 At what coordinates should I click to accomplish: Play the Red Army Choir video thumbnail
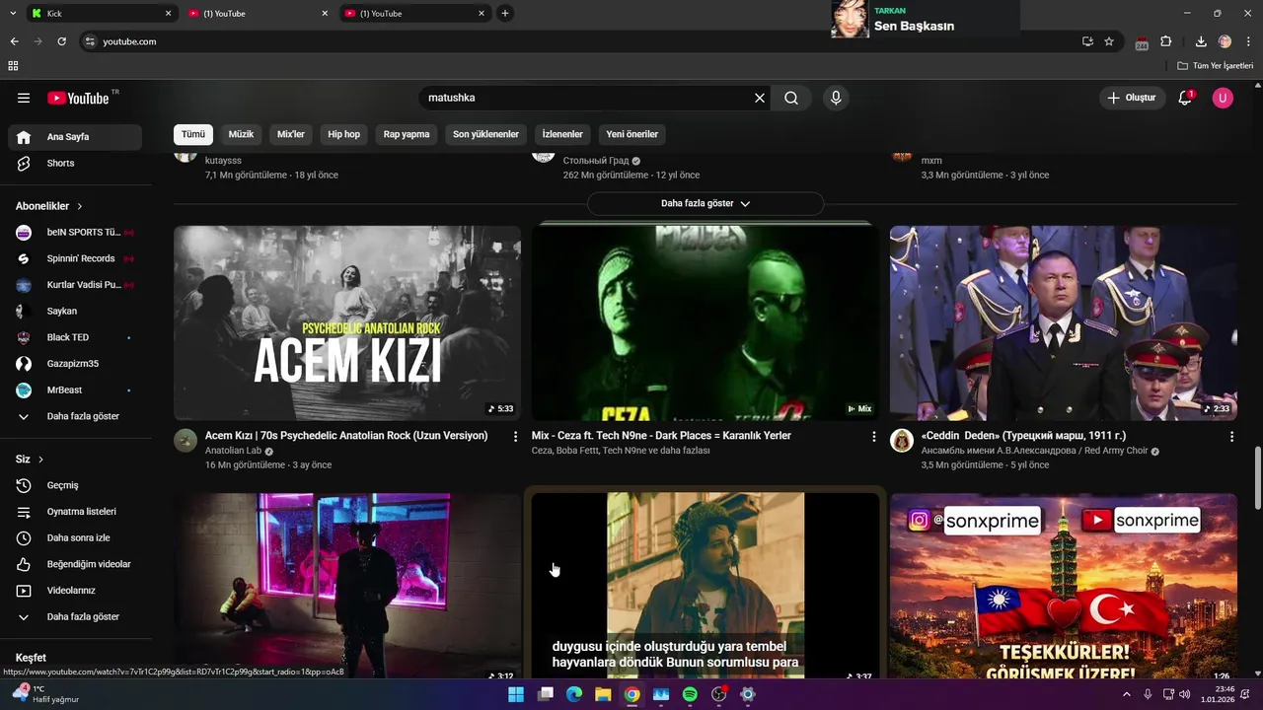(1064, 323)
